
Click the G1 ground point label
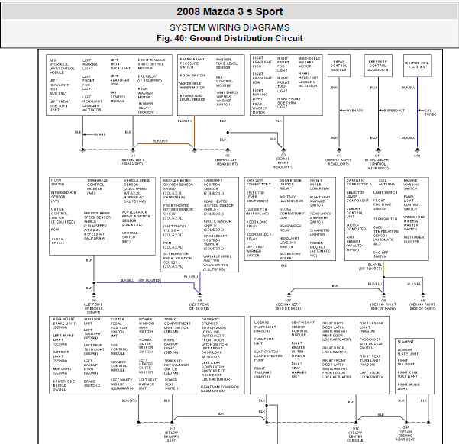(x=133, y=159)
